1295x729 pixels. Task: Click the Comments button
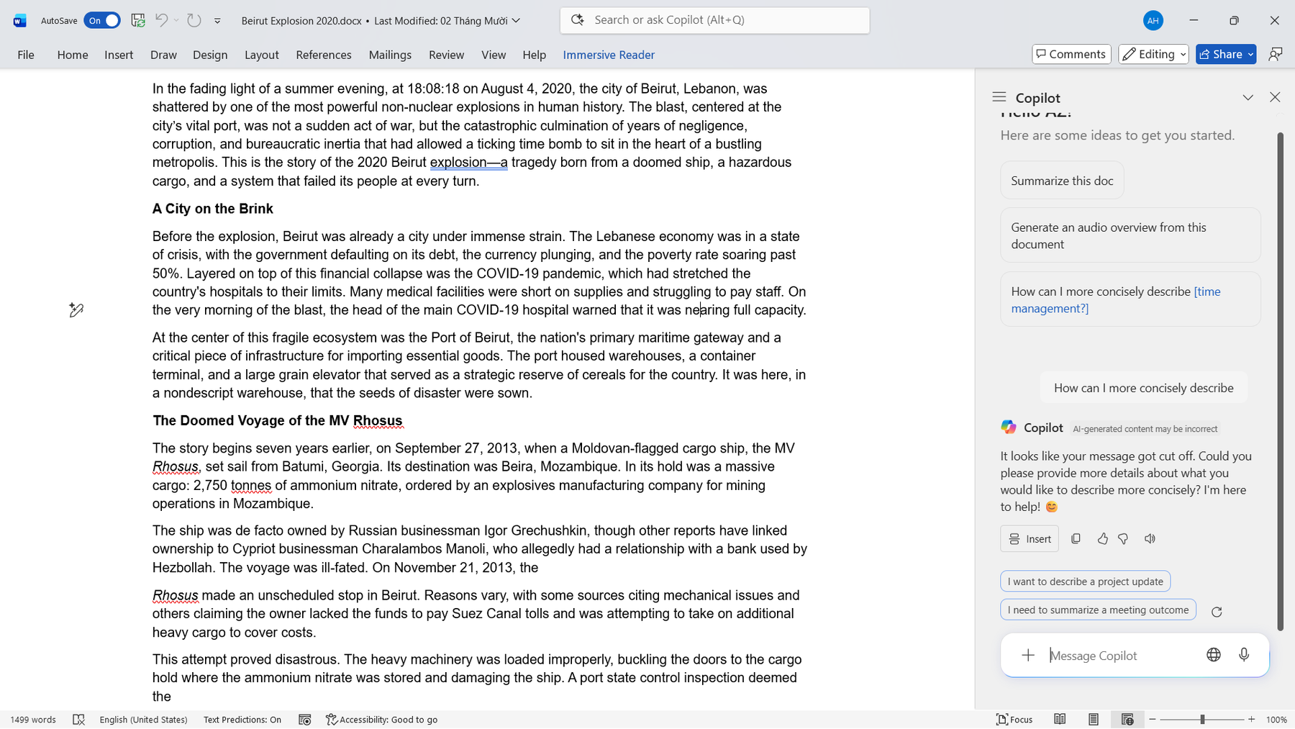point(1071,54)
